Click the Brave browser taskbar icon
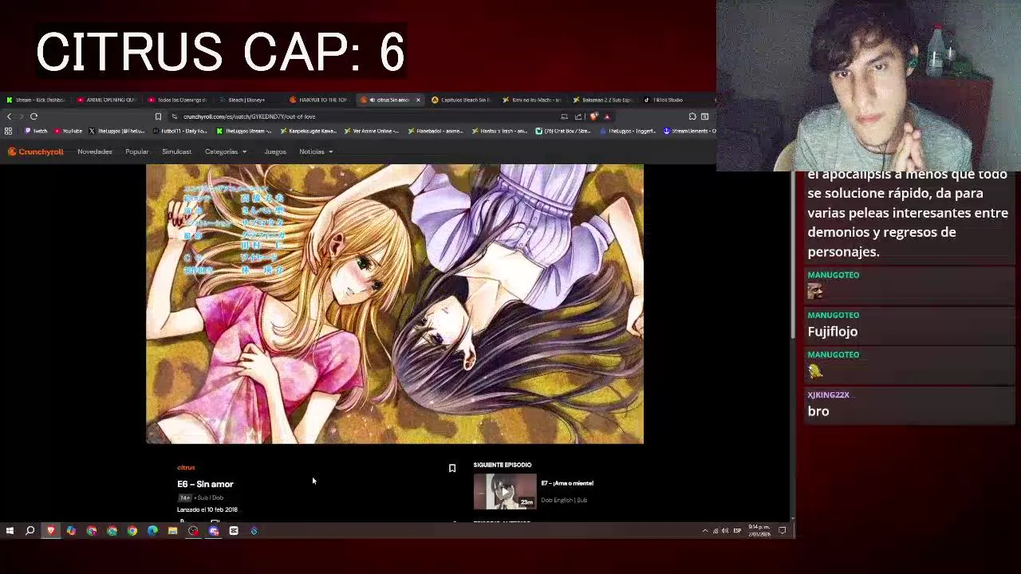 click(x=51, y=531)
